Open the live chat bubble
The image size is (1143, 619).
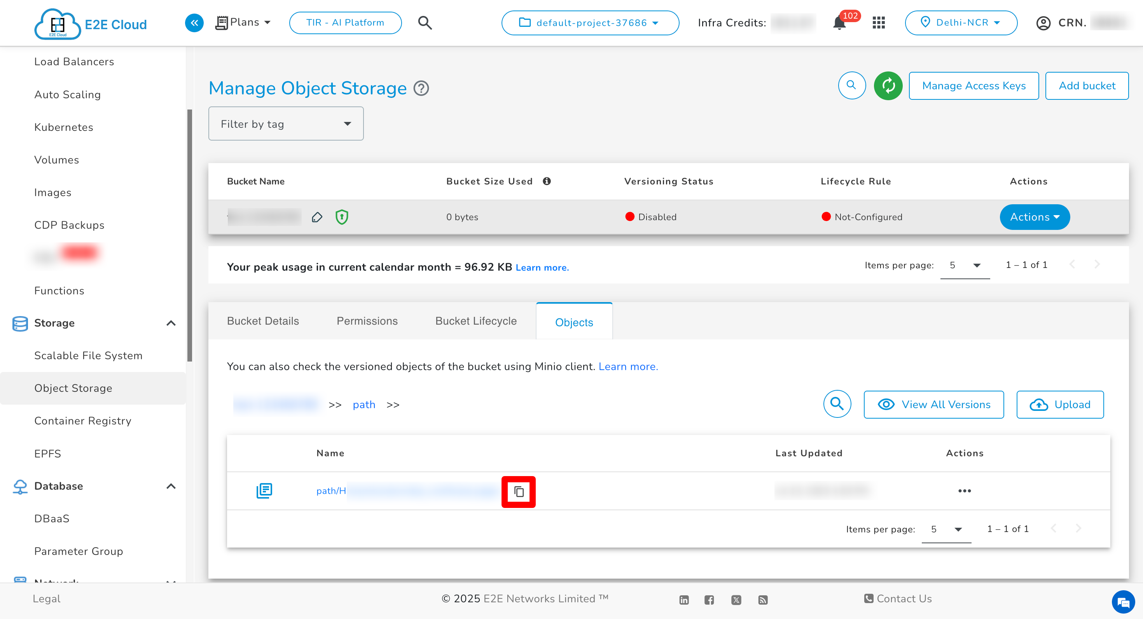[1123, 602]
